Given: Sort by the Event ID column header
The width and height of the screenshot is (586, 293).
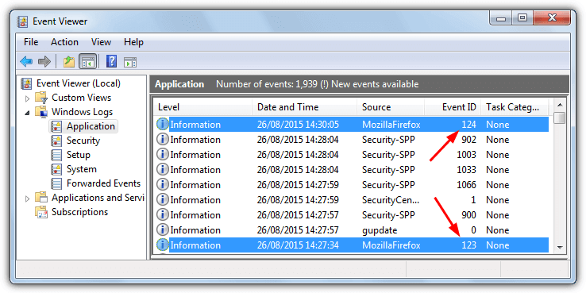Looking at the screenshot, I should tap(453, 107).
